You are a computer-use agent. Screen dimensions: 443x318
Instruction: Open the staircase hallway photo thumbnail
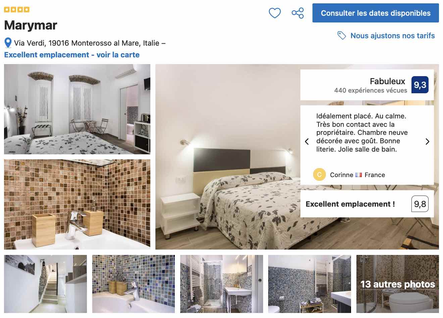tap(45, 284)
